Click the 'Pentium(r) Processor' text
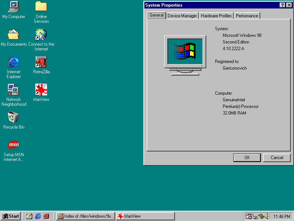 [x=240, y=106]
